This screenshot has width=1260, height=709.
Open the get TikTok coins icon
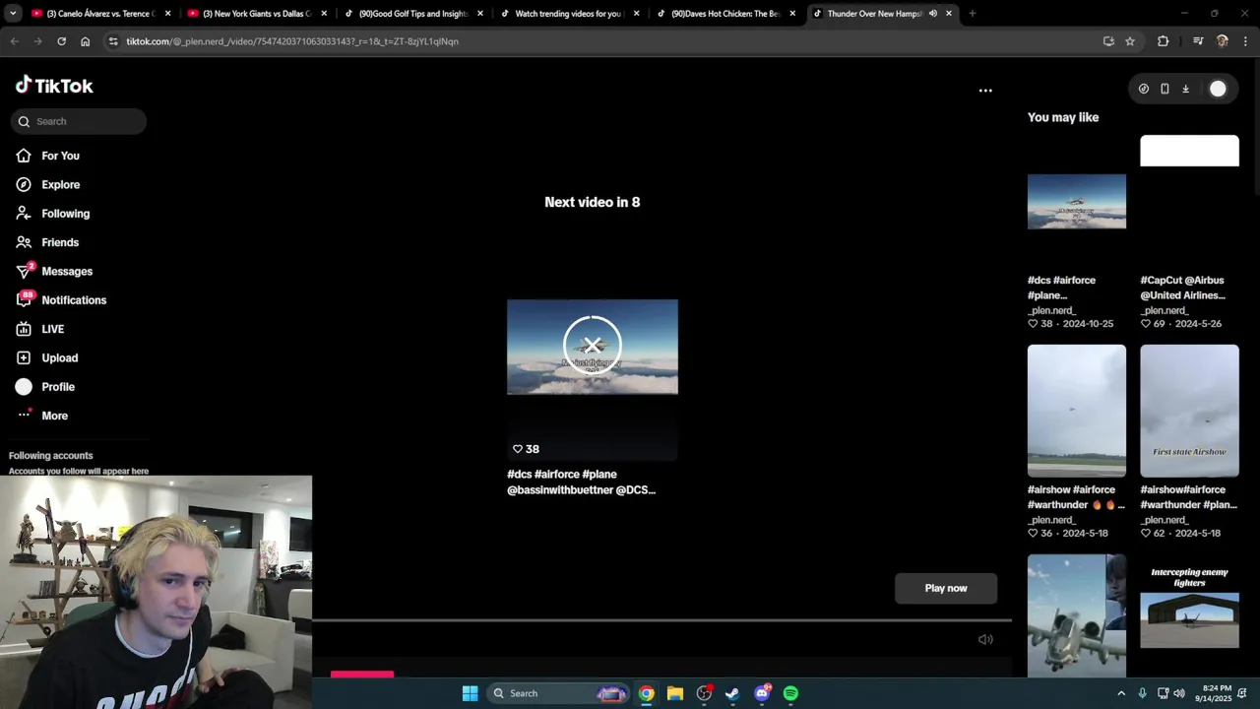pos(1143,89)
